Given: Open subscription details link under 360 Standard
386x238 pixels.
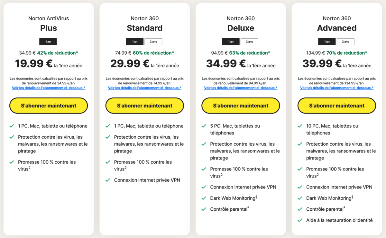Looking at the screenshot, I should click(x=145, y=88).
